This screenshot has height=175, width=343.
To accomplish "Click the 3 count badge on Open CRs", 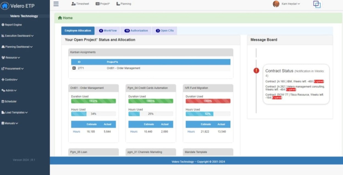I will point(158,31).
